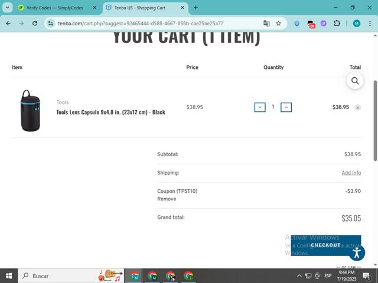Viewport: 378px width, 283px height.
Task: Open the tab search dropdown arrow
Action: pos(8,8)
